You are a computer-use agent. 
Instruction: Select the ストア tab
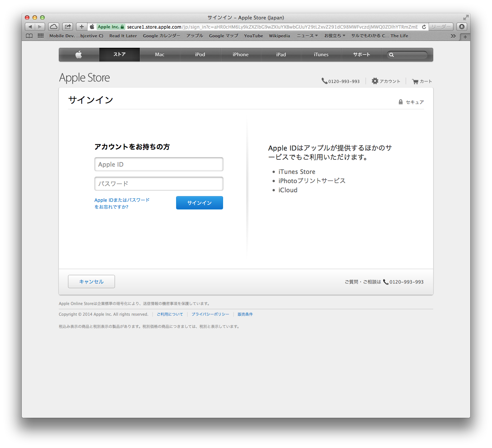click(120, 55)
